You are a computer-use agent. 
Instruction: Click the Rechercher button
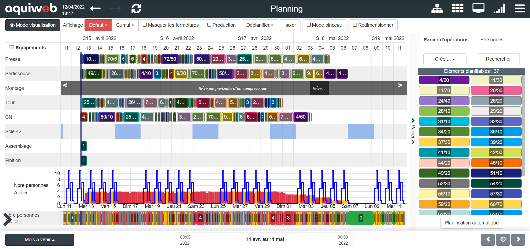498,59
